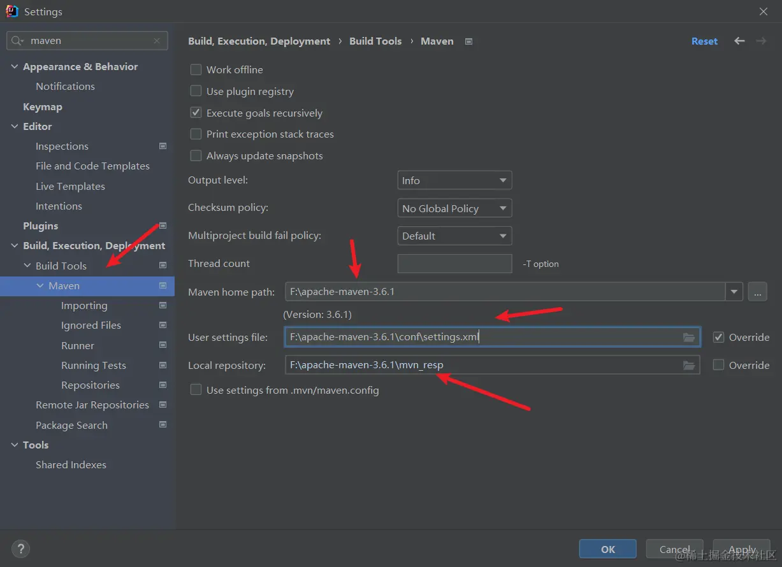This screenshot has height=567, width=782.
Task: Click the project settings icon beside Inspections
Action: [x=163, y=146]
